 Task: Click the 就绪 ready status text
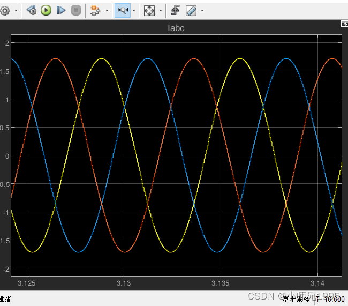(5, 299)
